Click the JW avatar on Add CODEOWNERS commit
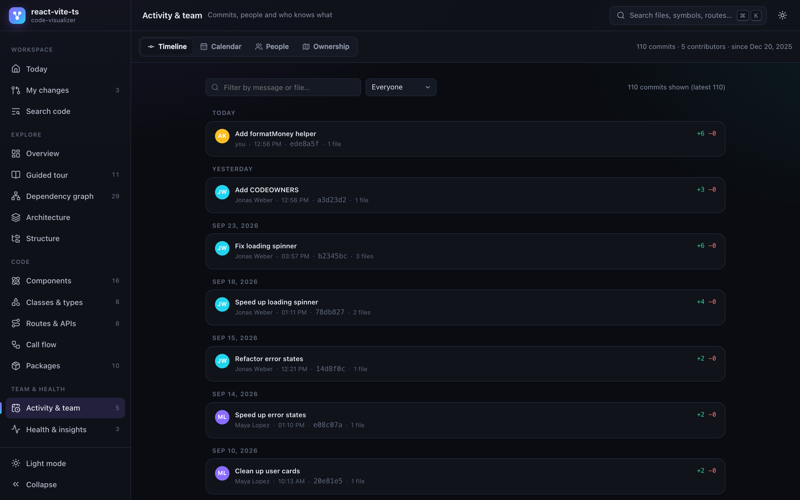Viewport: 800px width, 500px height. point(222,192)
